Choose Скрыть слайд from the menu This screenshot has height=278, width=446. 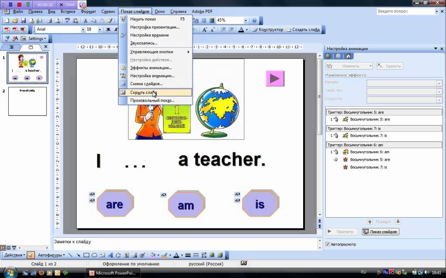point(155,93)
